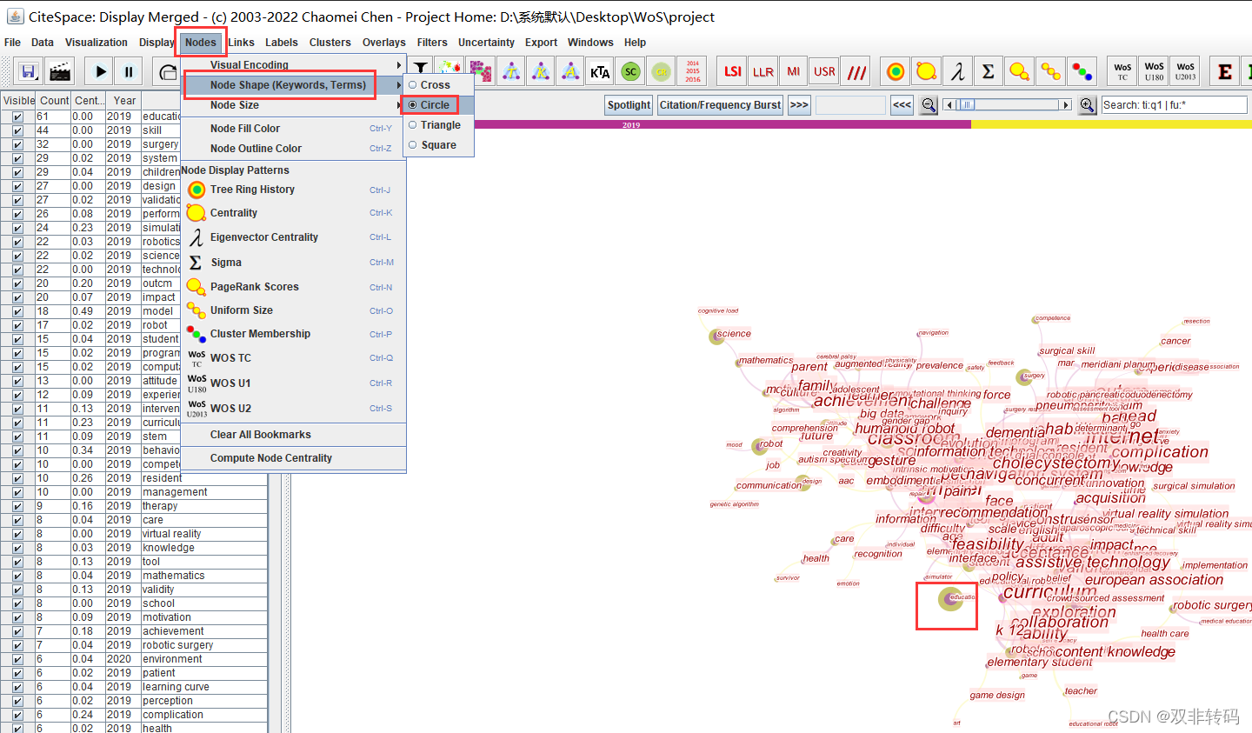Toggle visibility checkbox of management row
Viewport: 1252px width, 733px height.
pos(17,492)
